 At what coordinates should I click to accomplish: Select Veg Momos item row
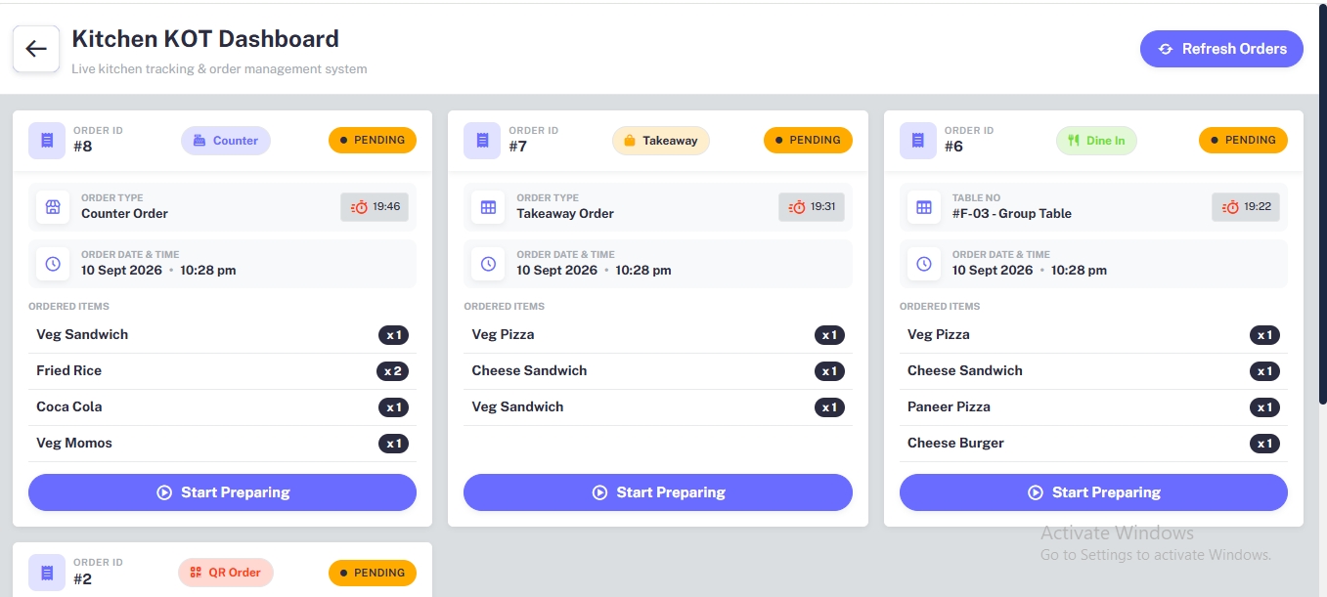point(222,444)
